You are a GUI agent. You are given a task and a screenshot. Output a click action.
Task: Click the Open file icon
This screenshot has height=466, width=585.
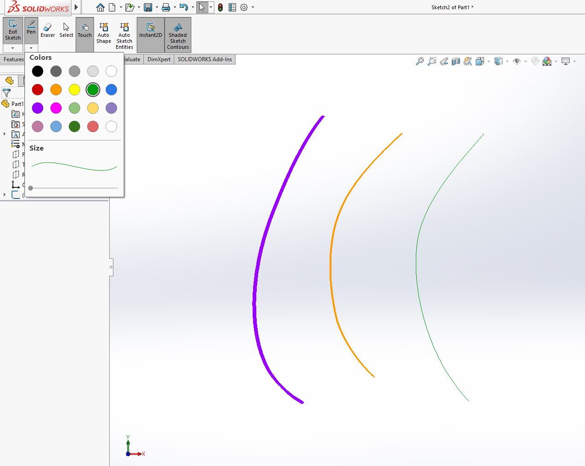tap(130, 7)
